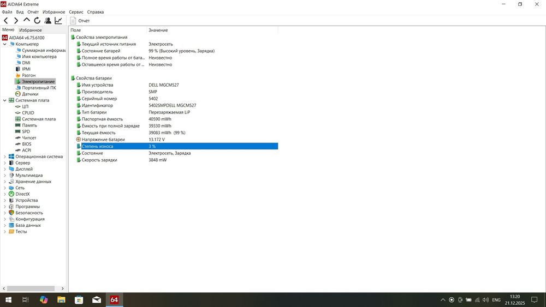Open the BIOS tree item
This screenshot has width=546, height=307.
(x=26, y=145)
